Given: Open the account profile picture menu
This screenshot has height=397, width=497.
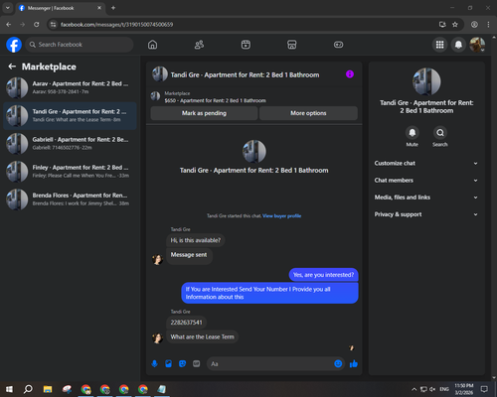Looking at the screenshot, I should 477,45.
